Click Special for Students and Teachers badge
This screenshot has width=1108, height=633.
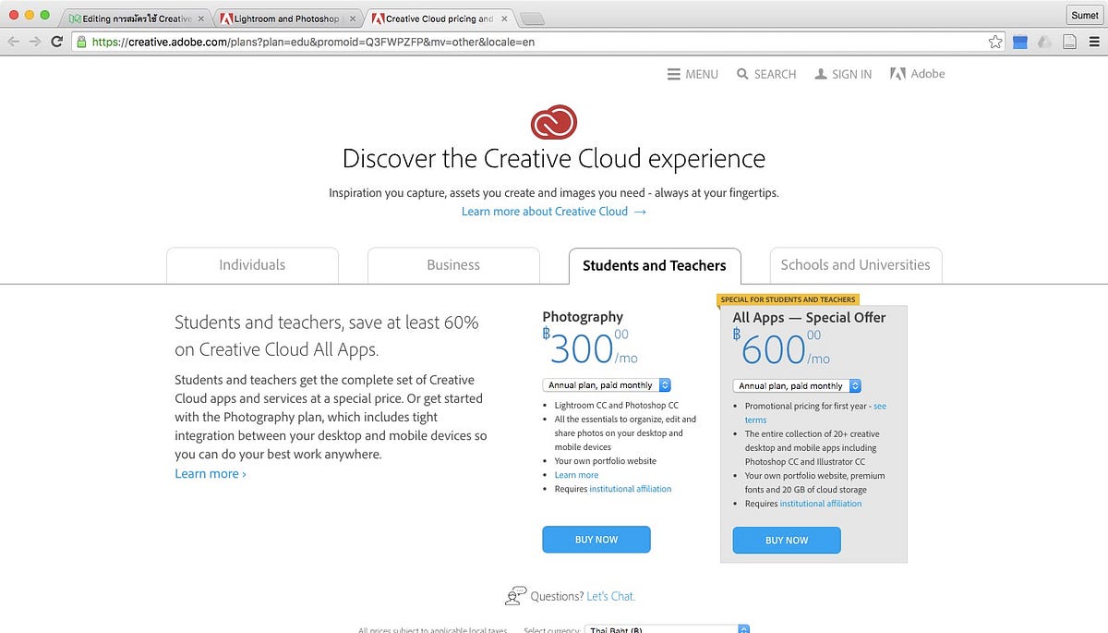789,299
